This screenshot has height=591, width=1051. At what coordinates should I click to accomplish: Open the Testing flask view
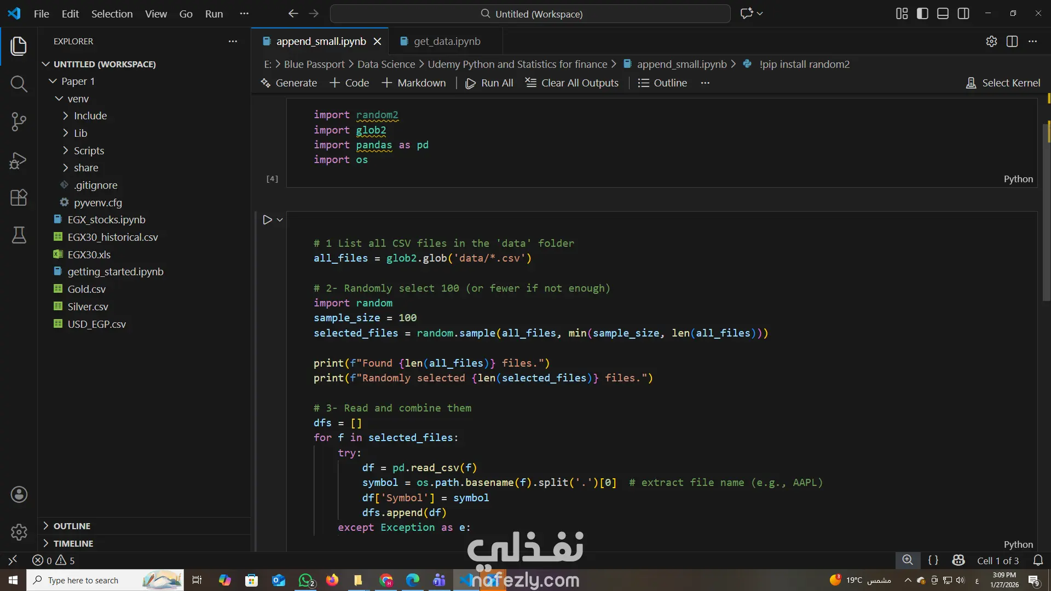(19, 235)
